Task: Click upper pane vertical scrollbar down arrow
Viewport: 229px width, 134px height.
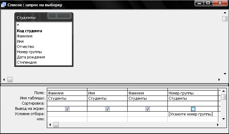Action: click(x=225, y=74)
